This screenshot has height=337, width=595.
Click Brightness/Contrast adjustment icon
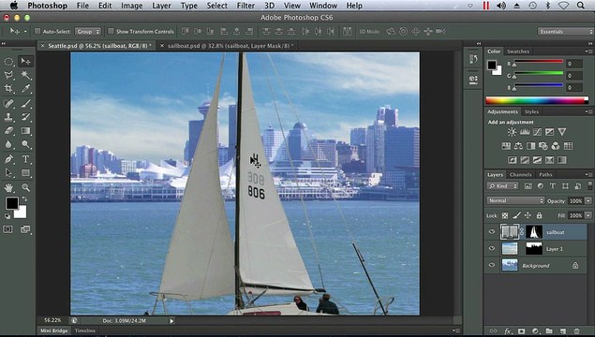point(512,132)
